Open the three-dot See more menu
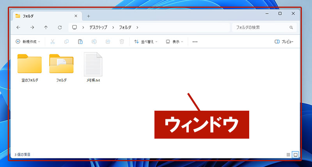Image resolution: width=312 pixels, height=167 pixels. [x=195, y=42]
